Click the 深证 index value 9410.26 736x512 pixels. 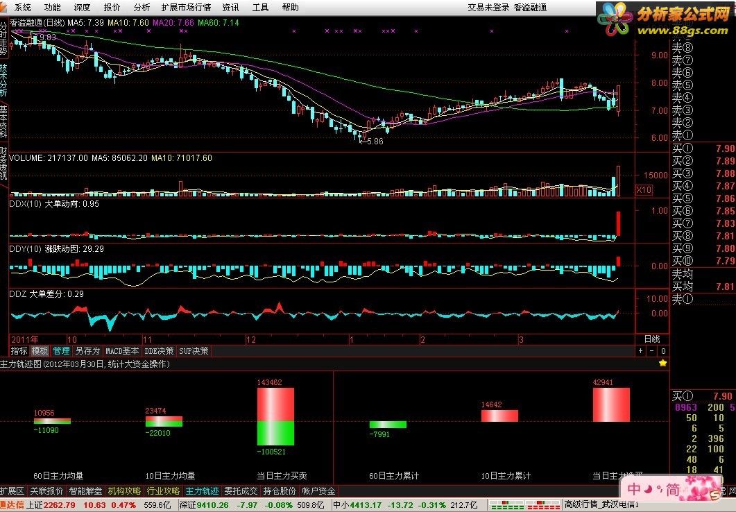click(x=213, y=505)
